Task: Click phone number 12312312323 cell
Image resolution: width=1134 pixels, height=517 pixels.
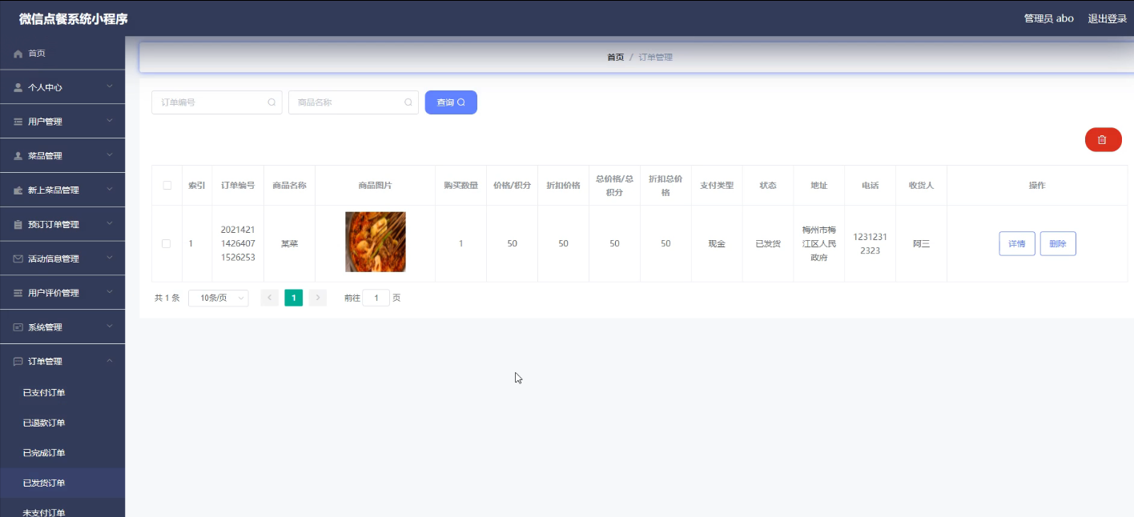Action: [x=870, y=243]
